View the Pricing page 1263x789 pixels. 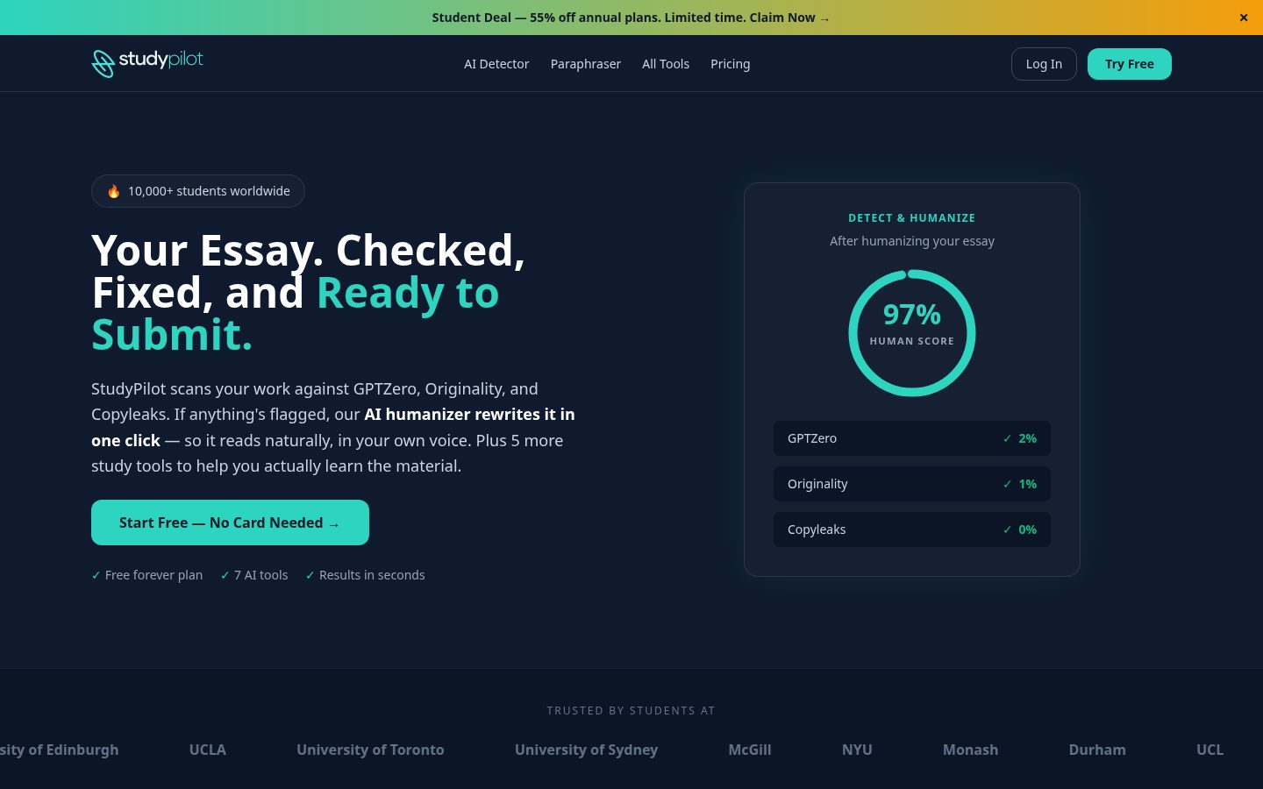coord(731,64)
